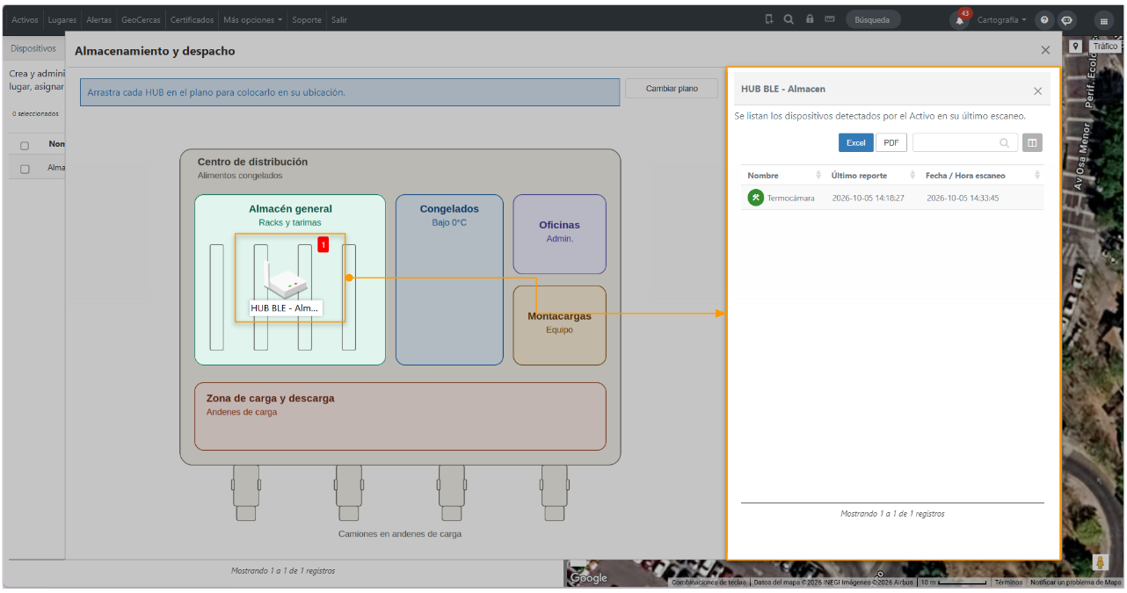The height and width of the screenshot is (593, 1127).
Task: Open the Lugares menu
Action: coord(62,19)
